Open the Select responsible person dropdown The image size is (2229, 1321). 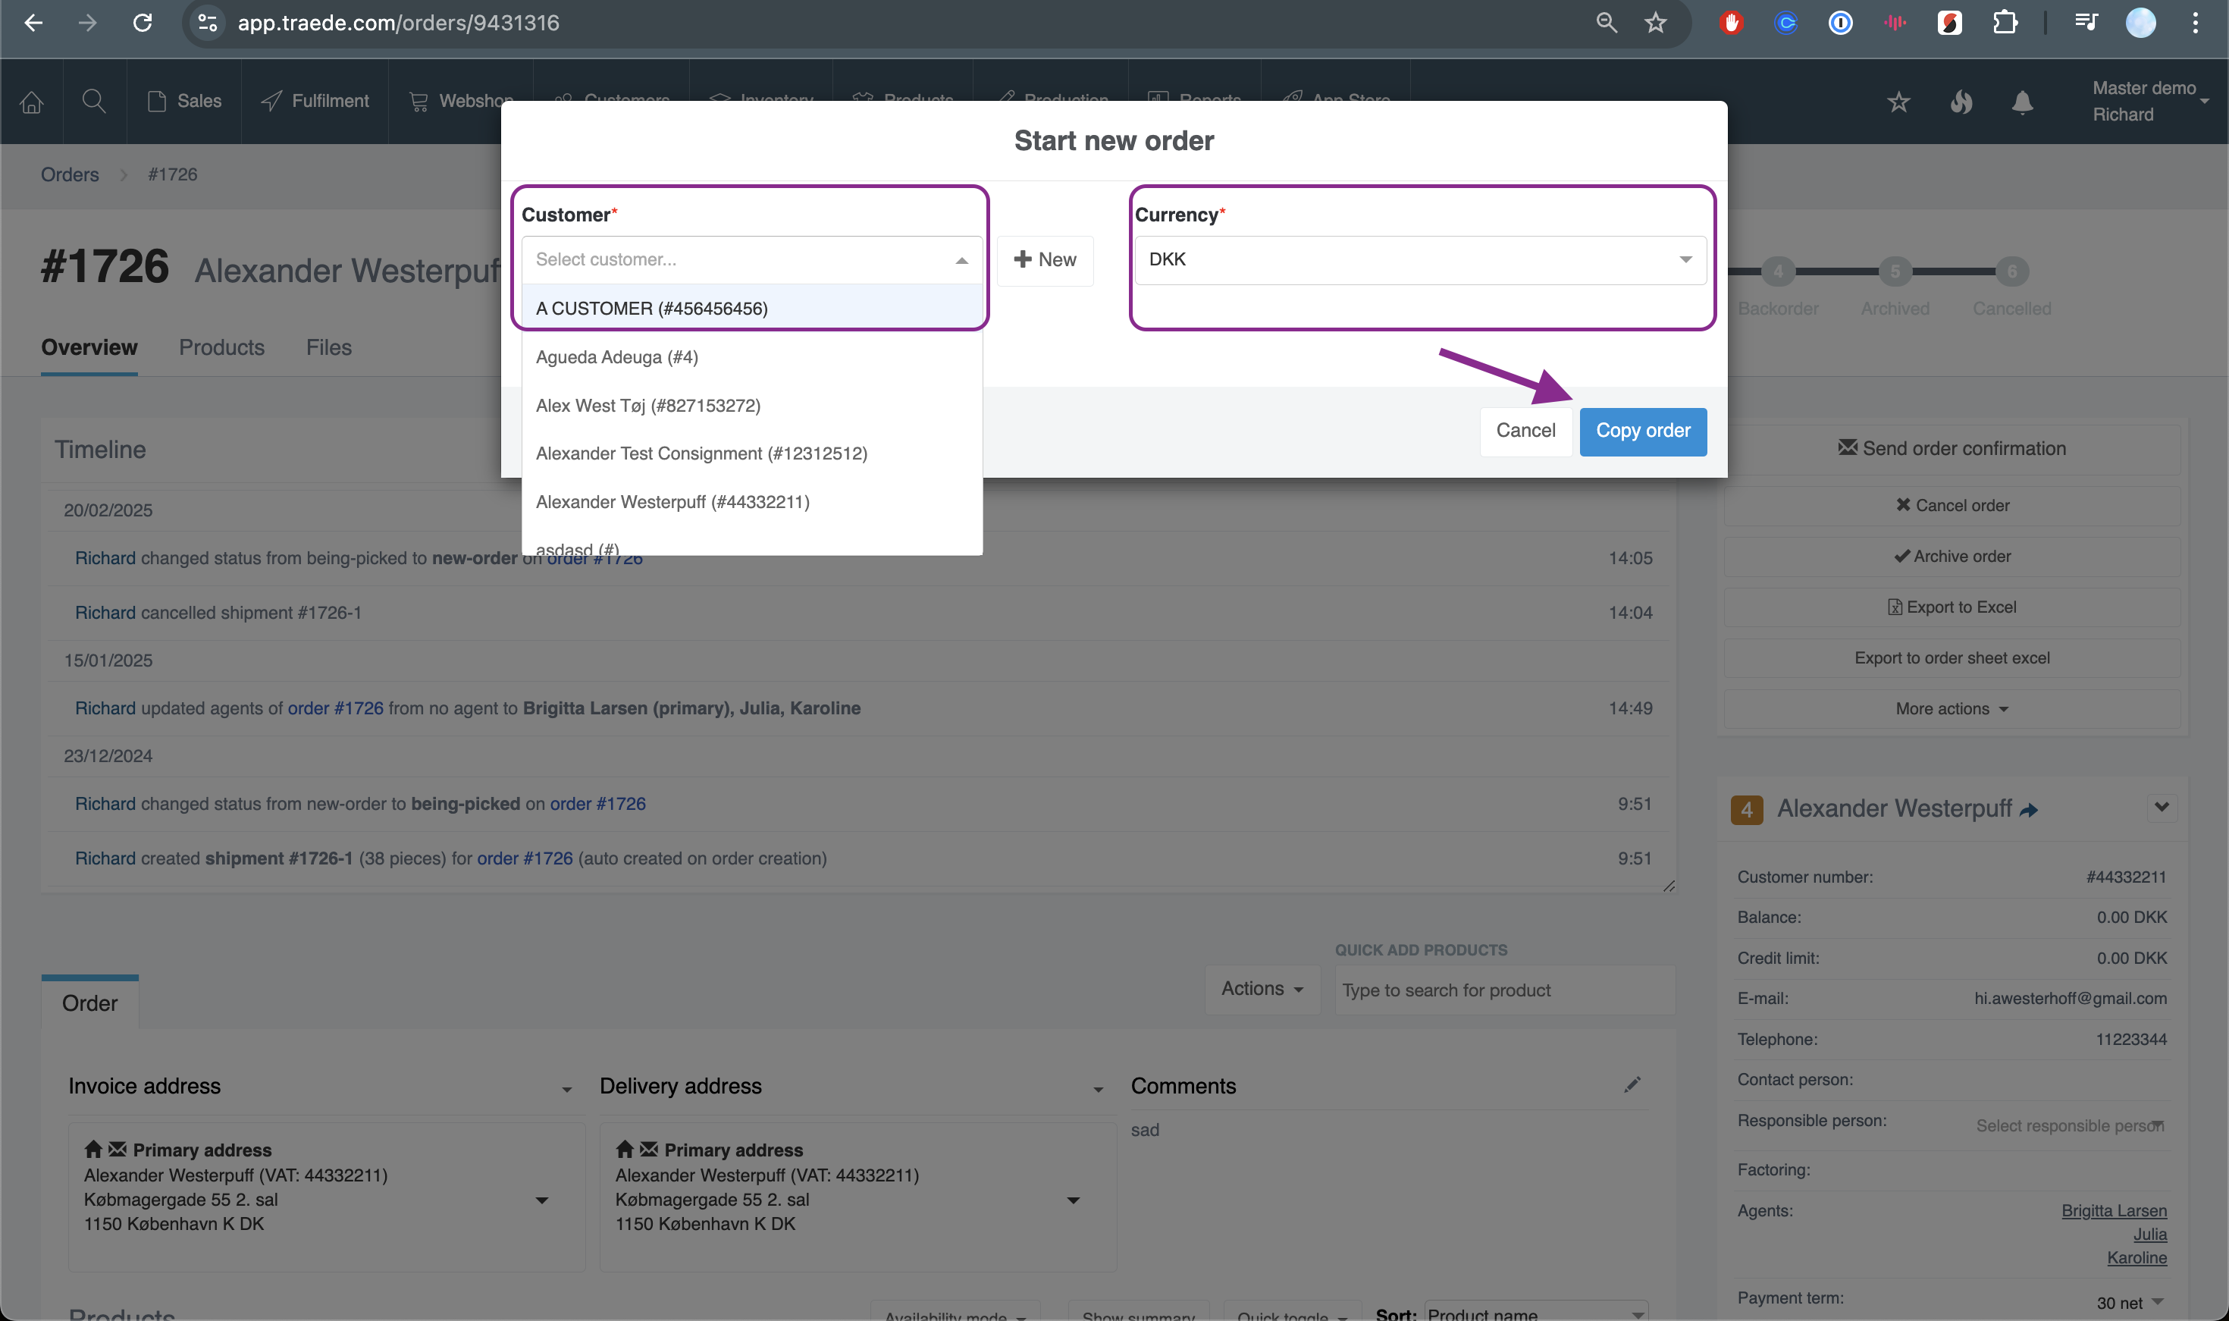pyautogui.click(x=2070, y=1126)
